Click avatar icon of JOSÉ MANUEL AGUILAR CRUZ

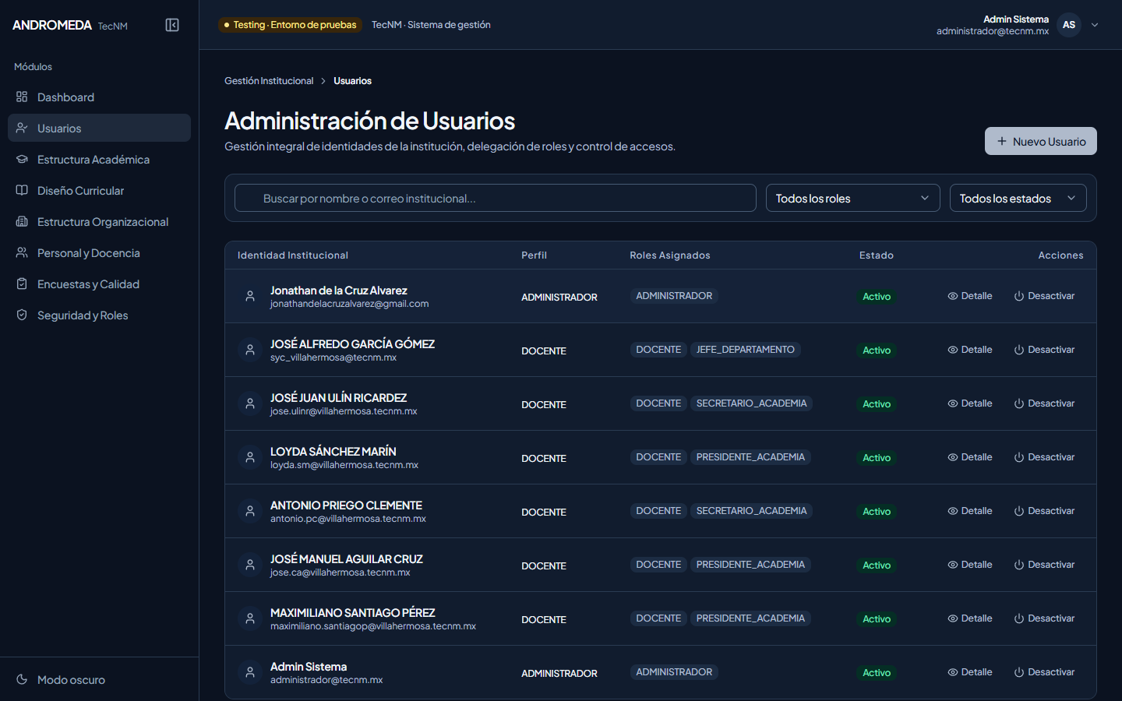(x=250, y=565)
